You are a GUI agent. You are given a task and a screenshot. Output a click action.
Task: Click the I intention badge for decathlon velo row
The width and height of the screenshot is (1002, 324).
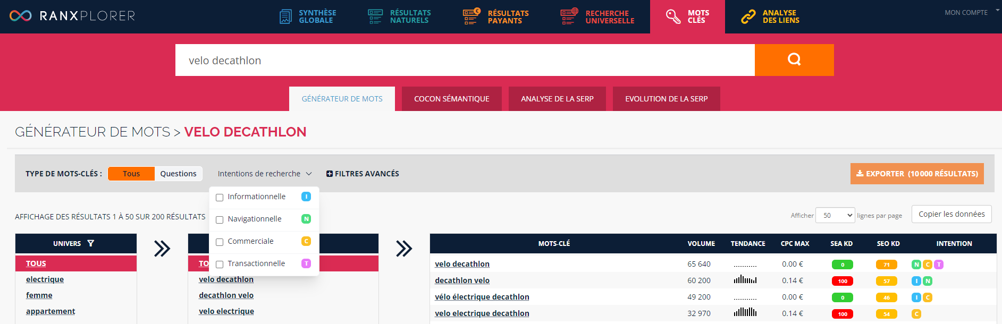tap(916, 281)
